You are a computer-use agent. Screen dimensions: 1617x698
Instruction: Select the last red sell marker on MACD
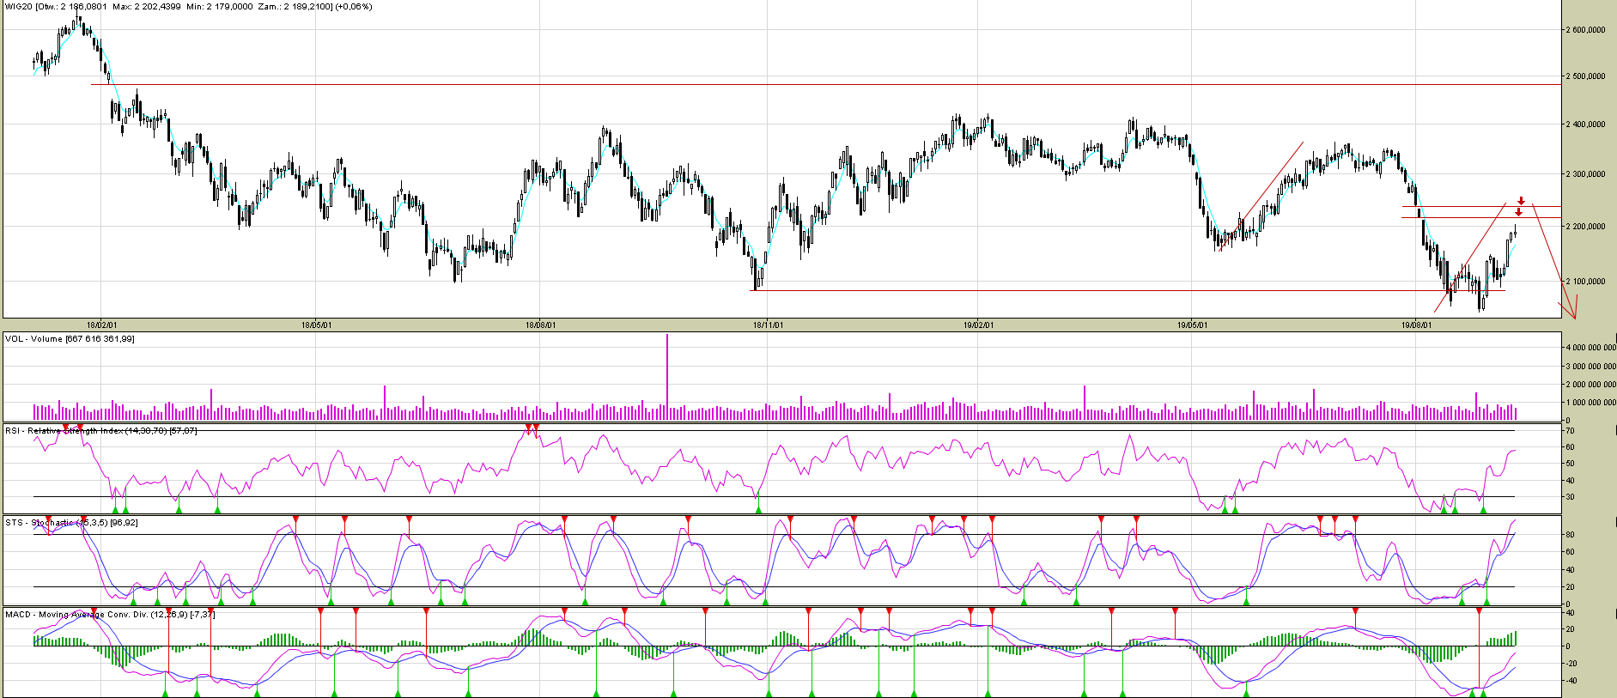coord(1479,610)
